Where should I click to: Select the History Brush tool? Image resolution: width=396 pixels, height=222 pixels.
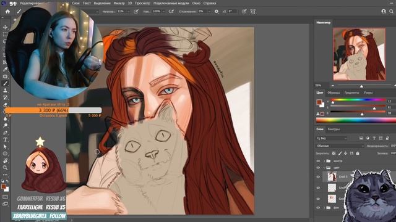pyautogui.click(x=5, y=97)
